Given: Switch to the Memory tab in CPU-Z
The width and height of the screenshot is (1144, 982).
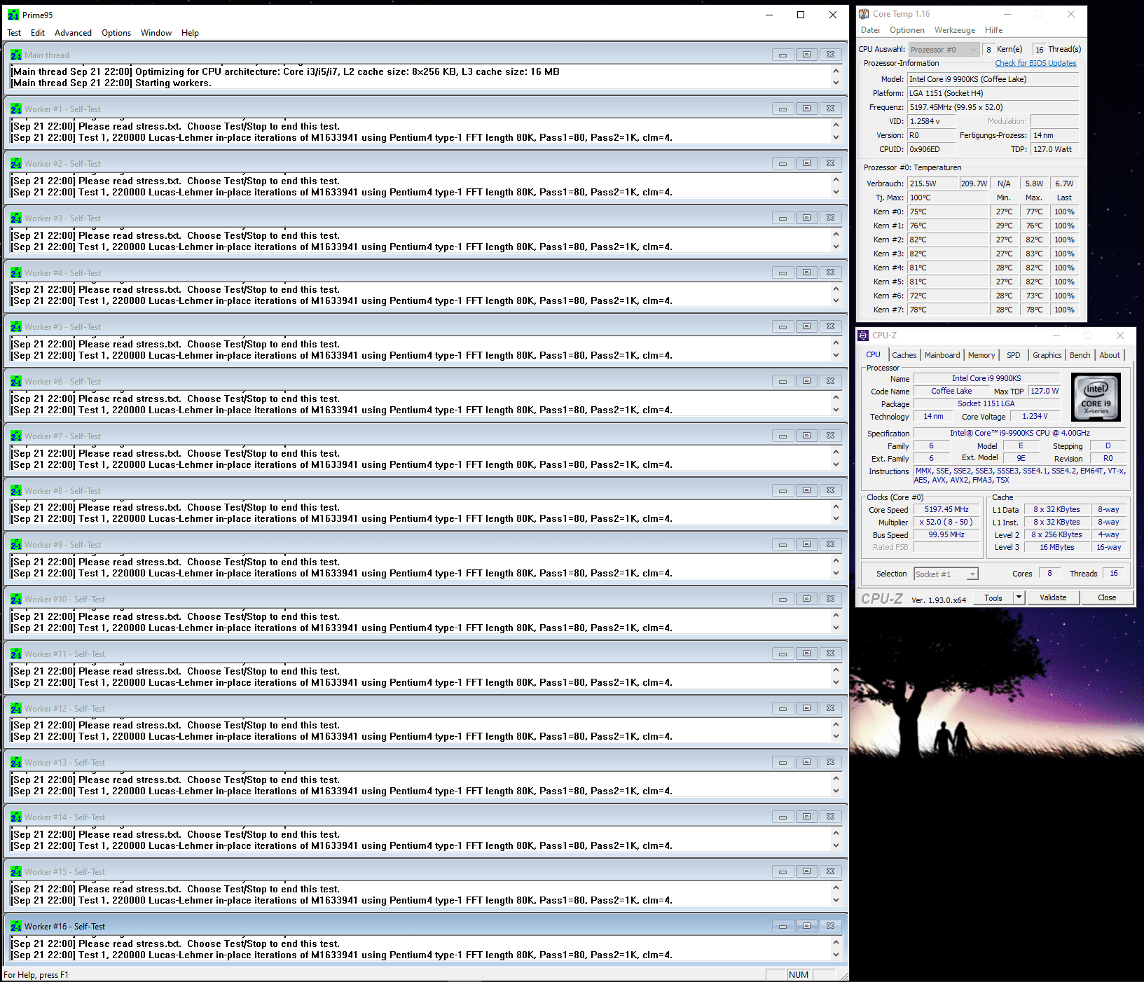Looking at the screenshot, I should [x=981, y=355].
